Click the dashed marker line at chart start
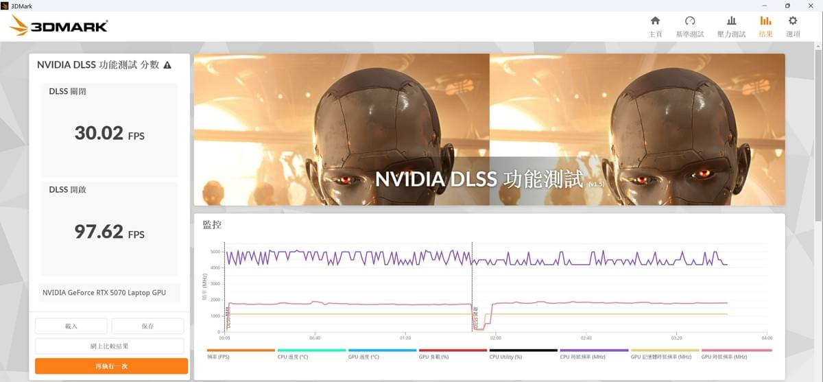The height and width of the screenshot is (382, 823). click(224, 287)
